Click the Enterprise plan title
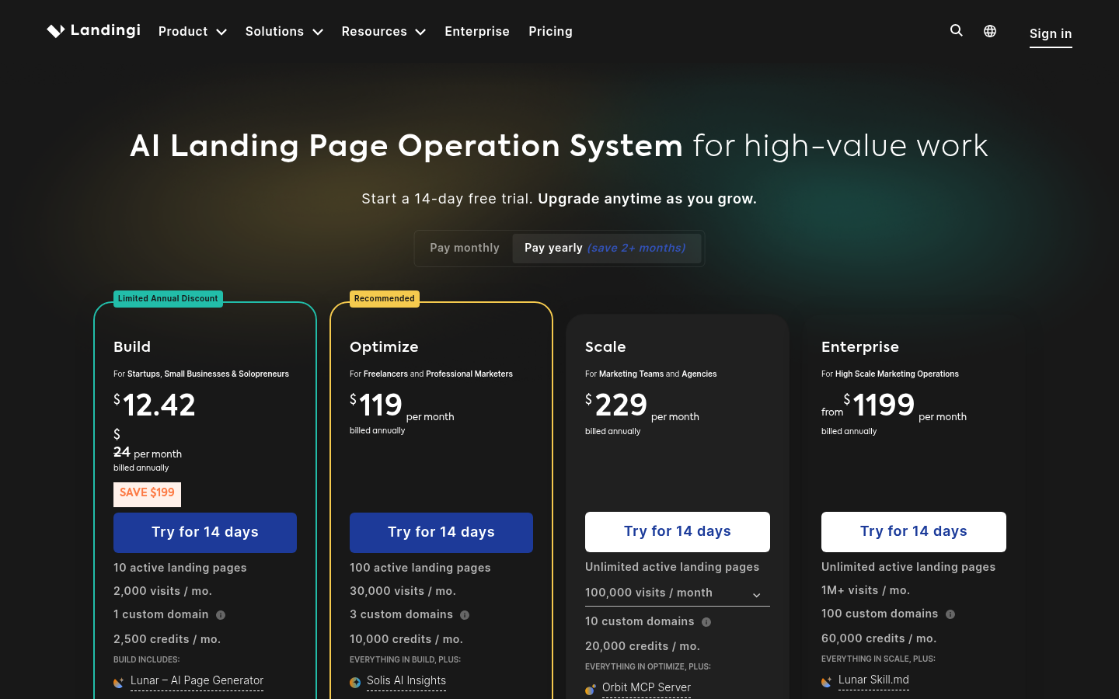This screenshot has height=699, width=1119. point(860,347)
